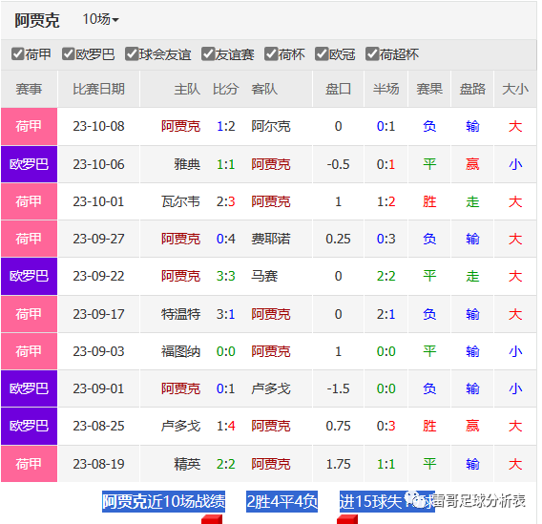This screenshot has width=542, height=524.
Task: Open the 特温特 home team link
Action: click(x=180, y=314)
